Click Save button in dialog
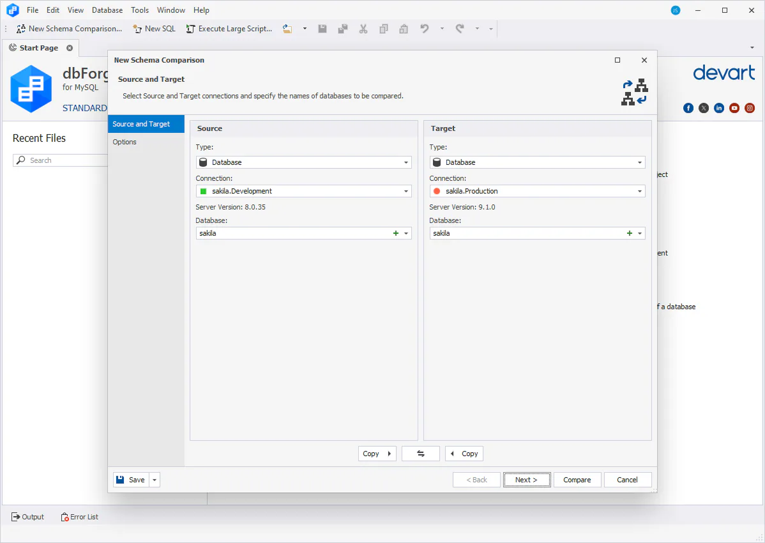 (x=131, y=480)
